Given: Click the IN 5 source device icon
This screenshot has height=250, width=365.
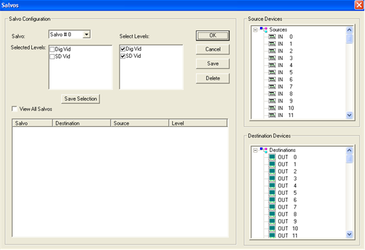Looking at the screenshot, I should (272, 72).
